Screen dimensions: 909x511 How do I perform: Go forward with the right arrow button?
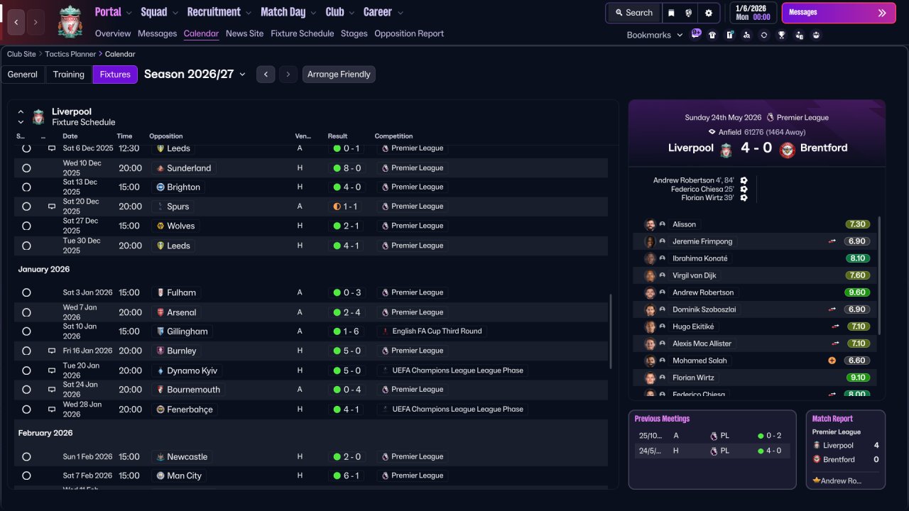click(x=36, y=22)
